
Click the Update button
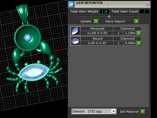(87, 21)
